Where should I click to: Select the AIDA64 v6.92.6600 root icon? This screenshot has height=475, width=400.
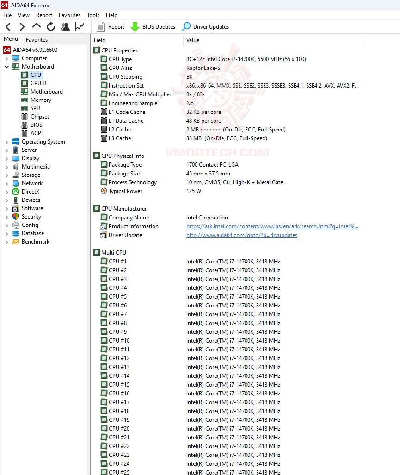pos(6,50)
